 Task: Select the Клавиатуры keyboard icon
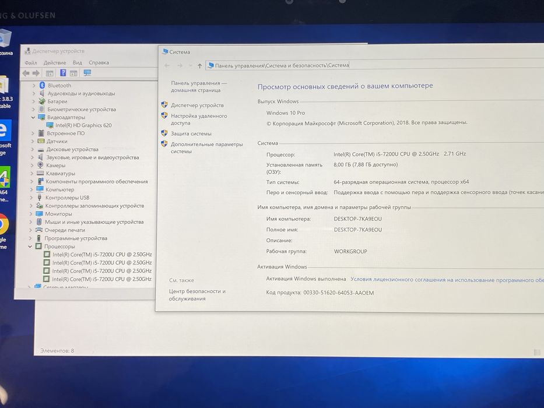tap(40, 173)
